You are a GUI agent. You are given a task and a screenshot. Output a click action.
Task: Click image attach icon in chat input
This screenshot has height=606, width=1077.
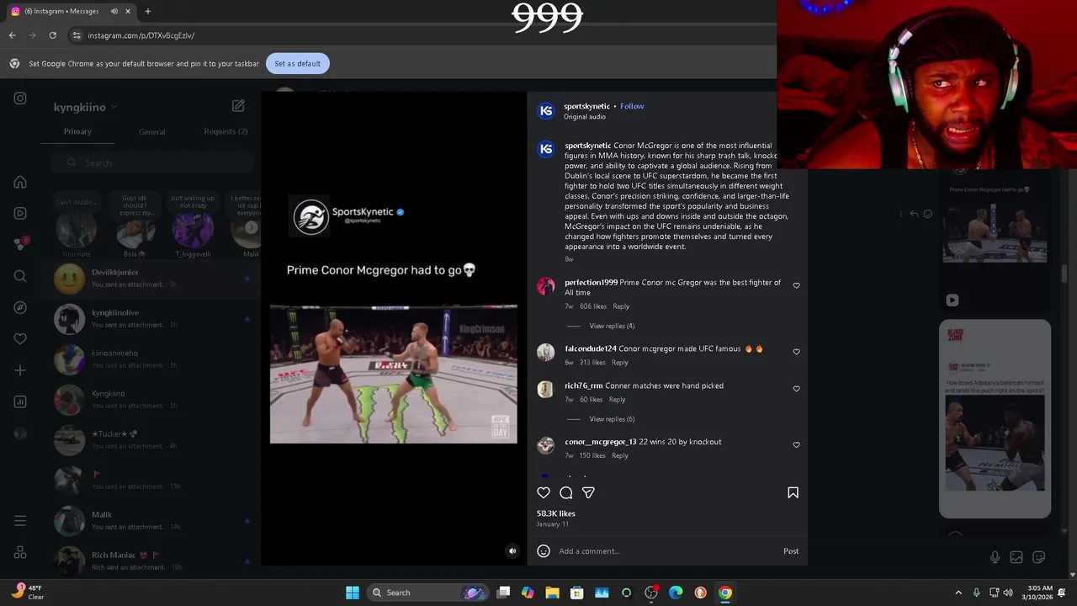[1016, 557]
